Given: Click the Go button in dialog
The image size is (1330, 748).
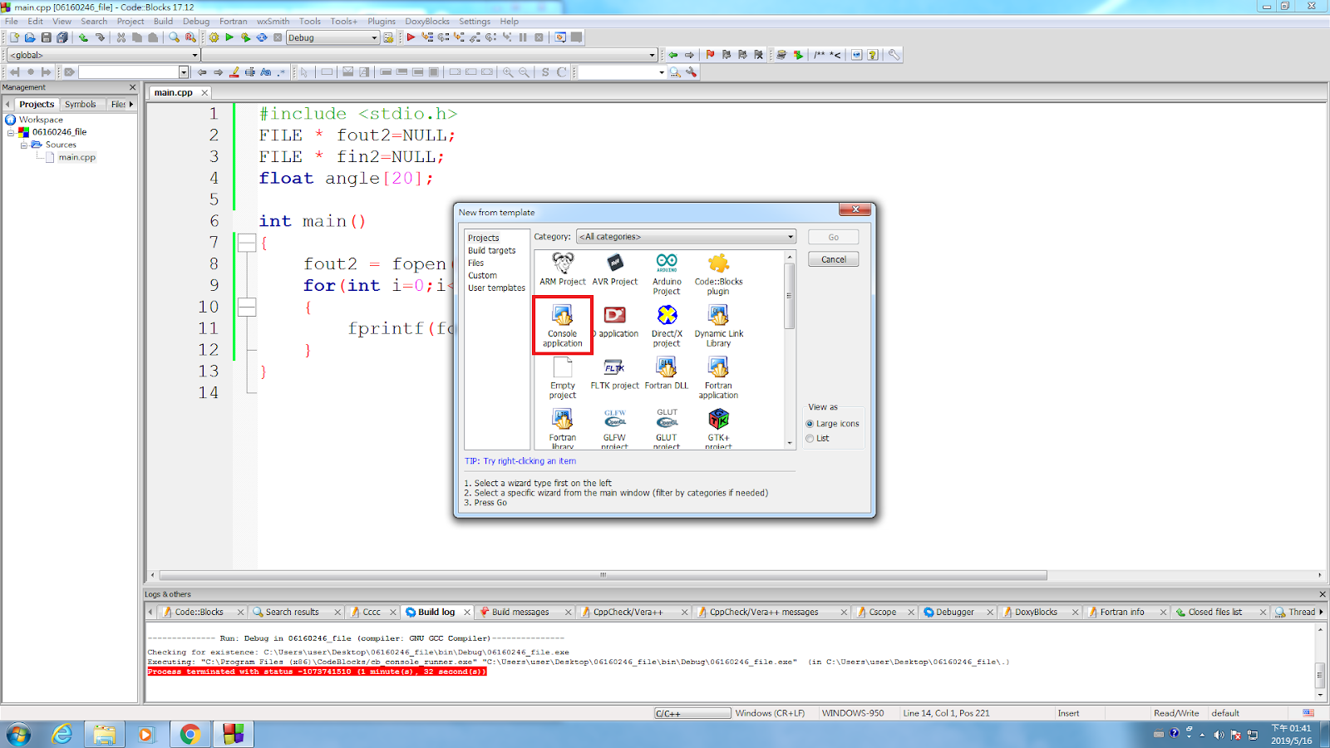Looking at the screenshot, I should tap(834, 237).
